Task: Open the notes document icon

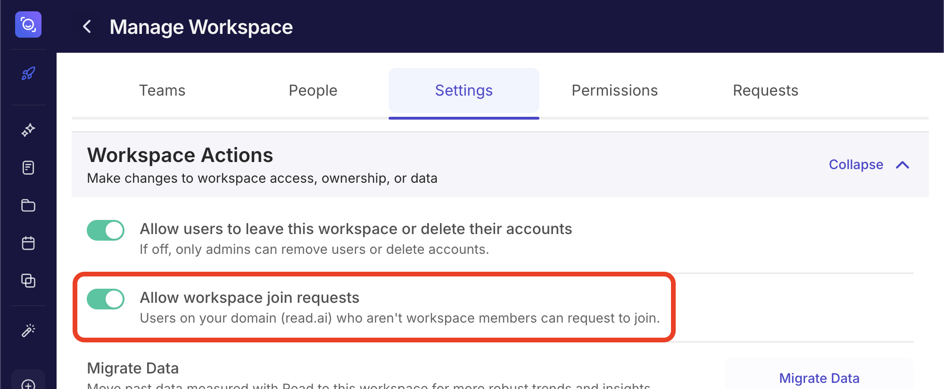Action: pos(28,168)
